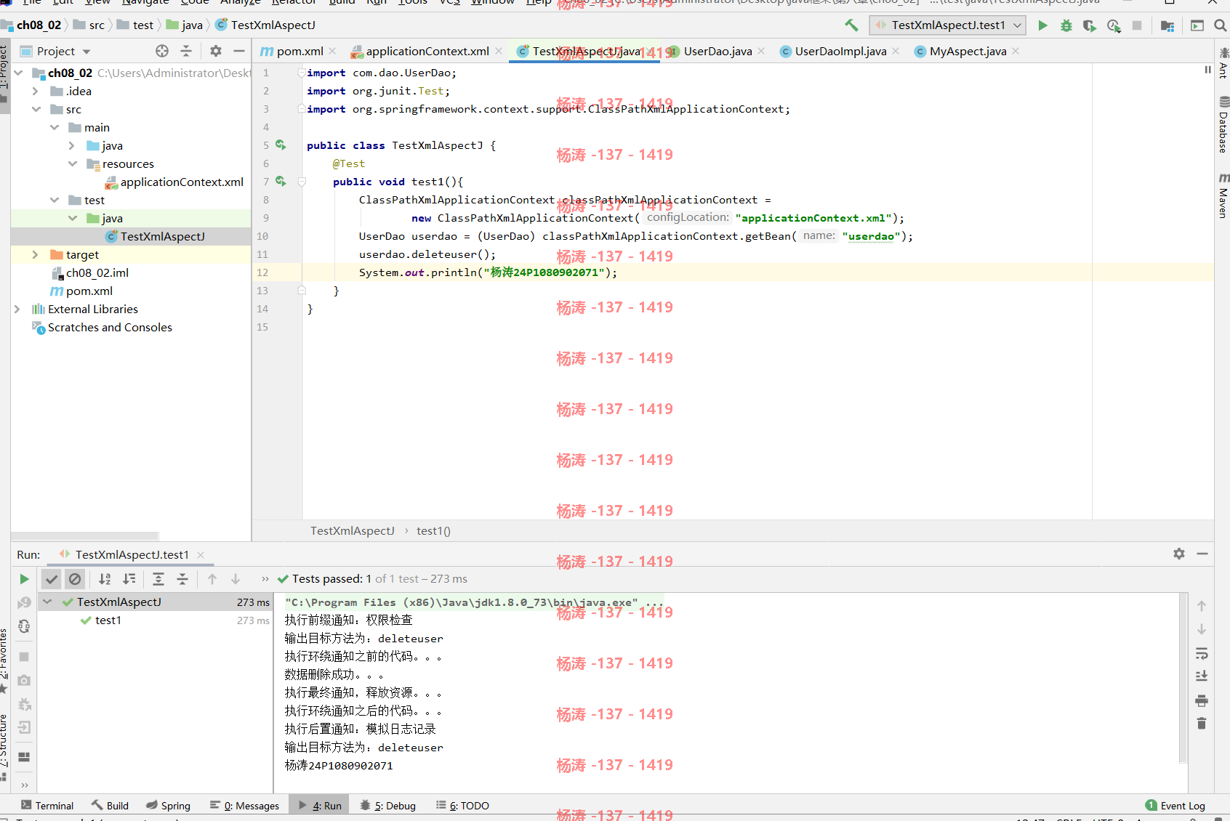Open the Database side panel
The image size is (1230, 821).
[1223, 124]
